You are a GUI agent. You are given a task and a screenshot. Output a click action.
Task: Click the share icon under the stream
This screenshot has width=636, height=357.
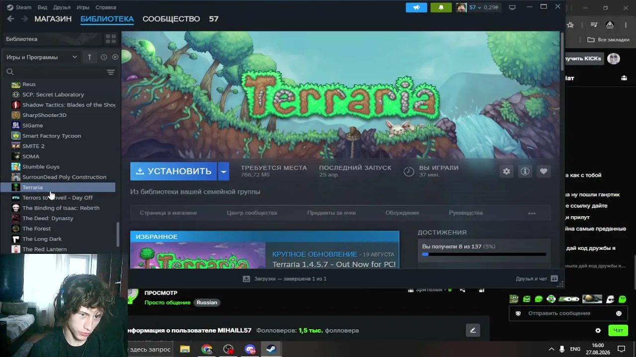463,290
